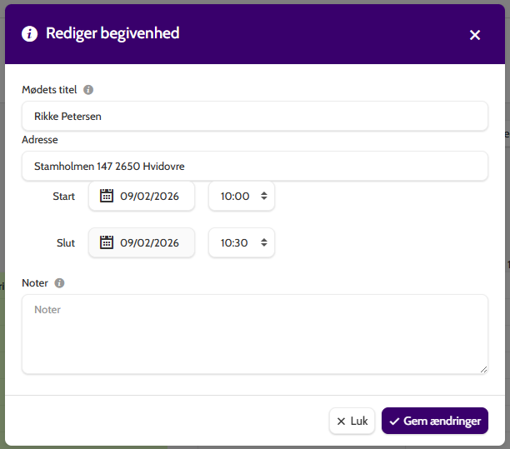Screen dimensions: 510x449
Task: Increase Start time with up arrow
Action: click(264, 193)
